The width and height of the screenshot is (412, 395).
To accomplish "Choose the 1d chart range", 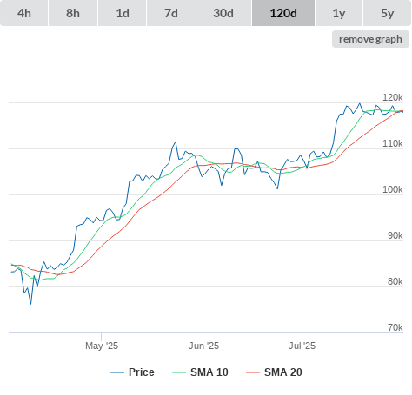I will (123, 13).
